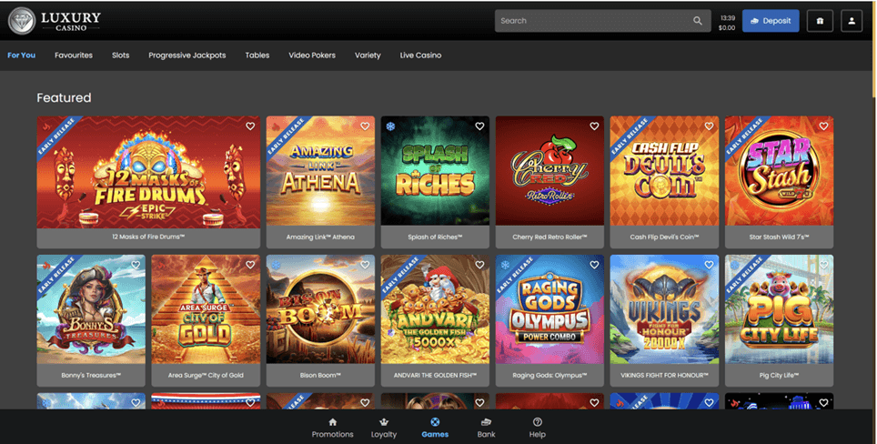The width and height of the screenshot is (877, 444).
Task: Select the For You tab
Action: (21, 55)
